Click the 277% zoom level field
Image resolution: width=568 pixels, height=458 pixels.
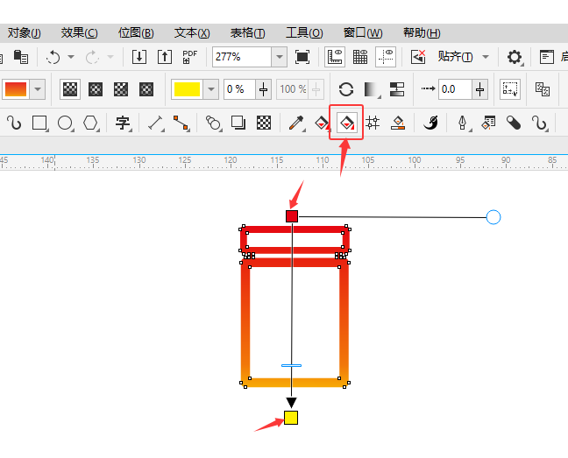coord(242,57)
